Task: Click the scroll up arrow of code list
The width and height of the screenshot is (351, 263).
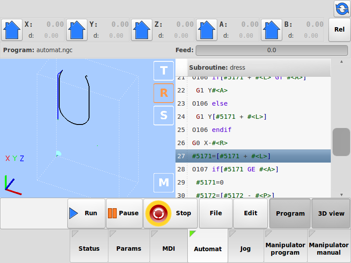Action: 341,61
